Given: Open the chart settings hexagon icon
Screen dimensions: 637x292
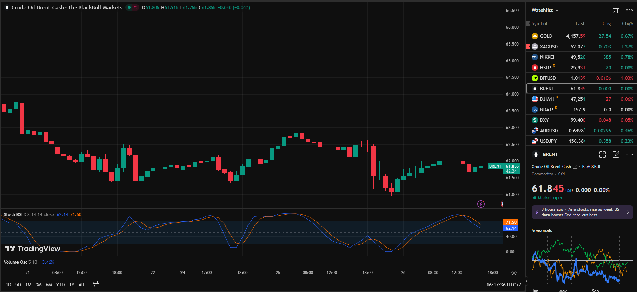Looking at the screenshot, I should (514, 273).
